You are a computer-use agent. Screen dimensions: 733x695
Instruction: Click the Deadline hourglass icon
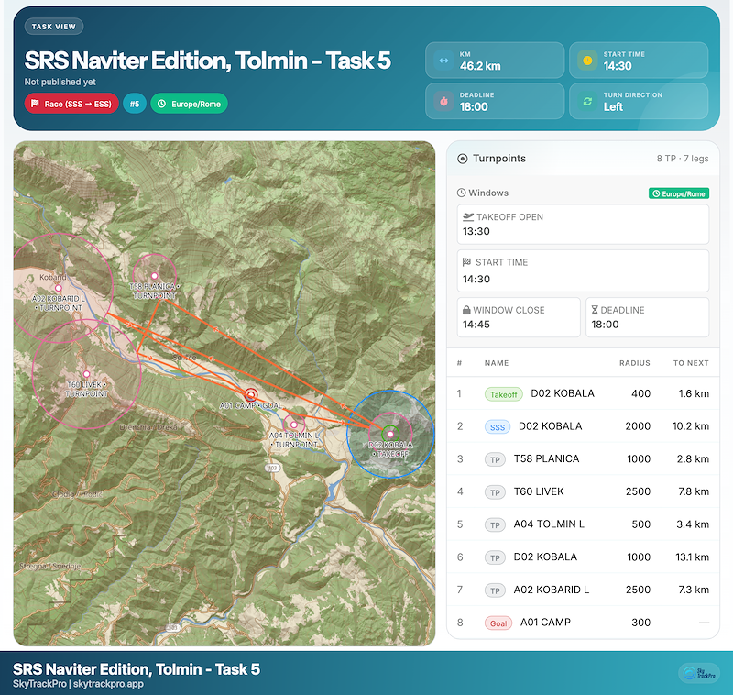click(595, 310)
